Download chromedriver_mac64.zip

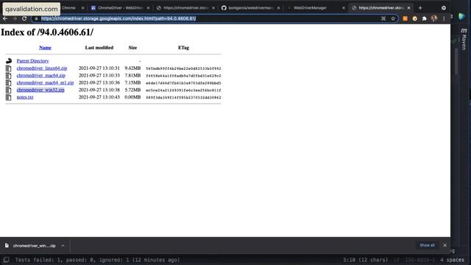coord(41,75)
